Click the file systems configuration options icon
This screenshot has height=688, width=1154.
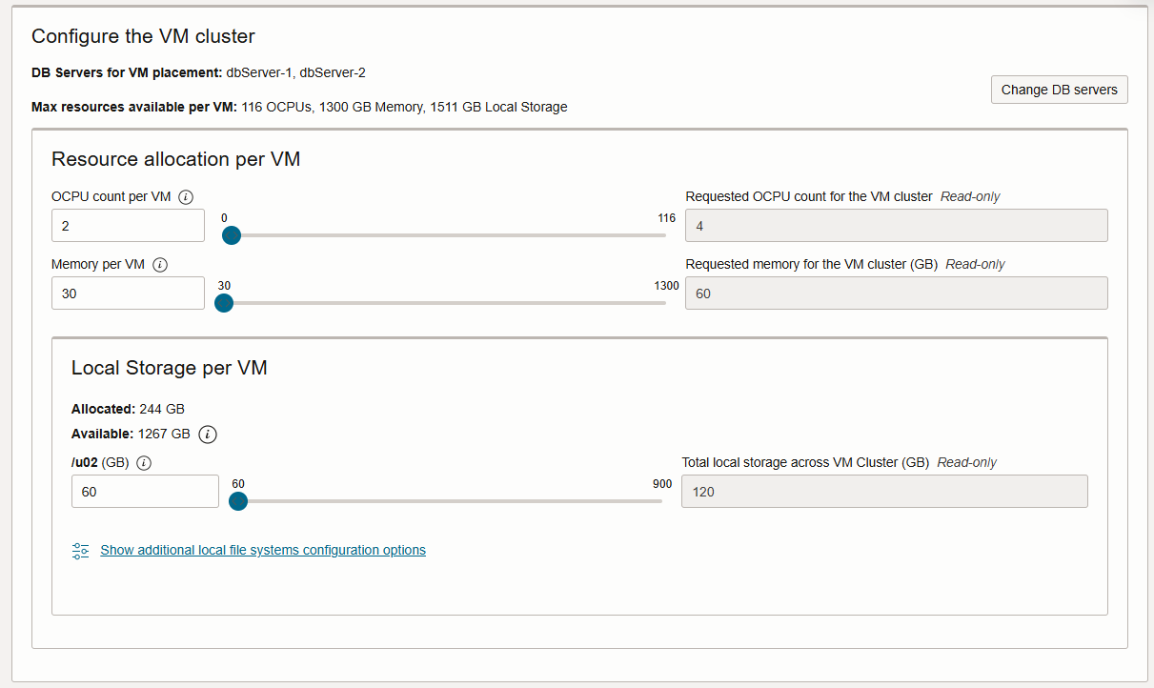click(80, 550)
